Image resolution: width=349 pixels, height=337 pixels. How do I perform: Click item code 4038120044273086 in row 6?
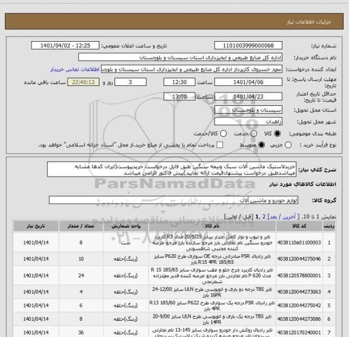coord(299,319)
